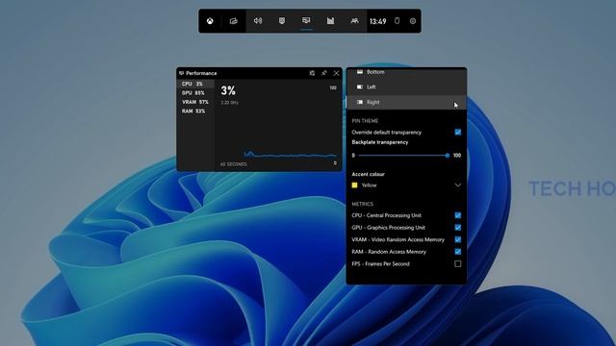
Task: Uncheck VRAM - Video Random Access Memory
Action: [458, 239]
